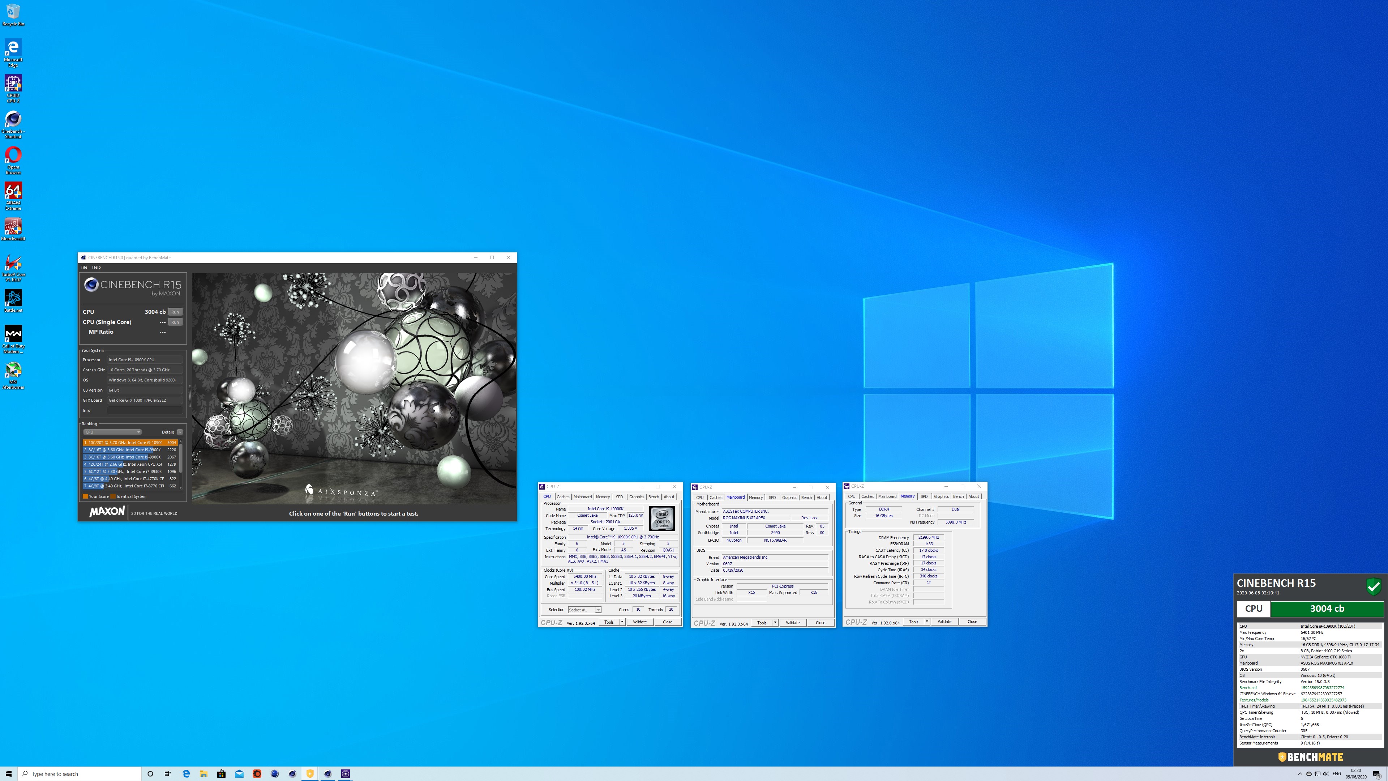Click Tools button in Memory CPU-Z window

[x=914, y=622]
